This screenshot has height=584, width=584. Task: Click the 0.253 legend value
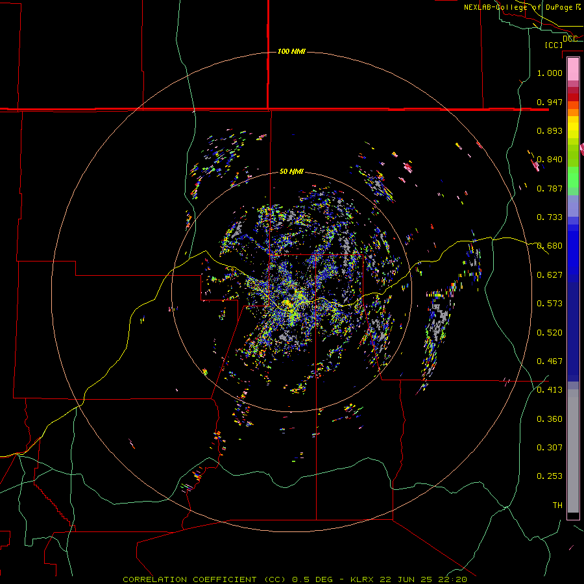click(x=550, y=476)
